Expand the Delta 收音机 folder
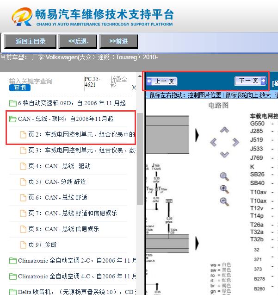This screenshot has width=278, height=295. pos(13,292)
